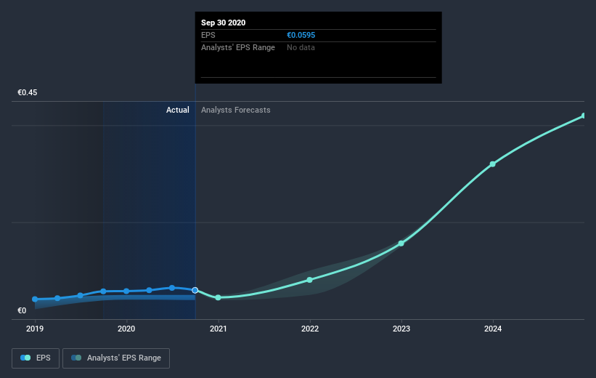596x378 pixels.
Task: Click the 2021 x-axis label
Action: (219, 329)
